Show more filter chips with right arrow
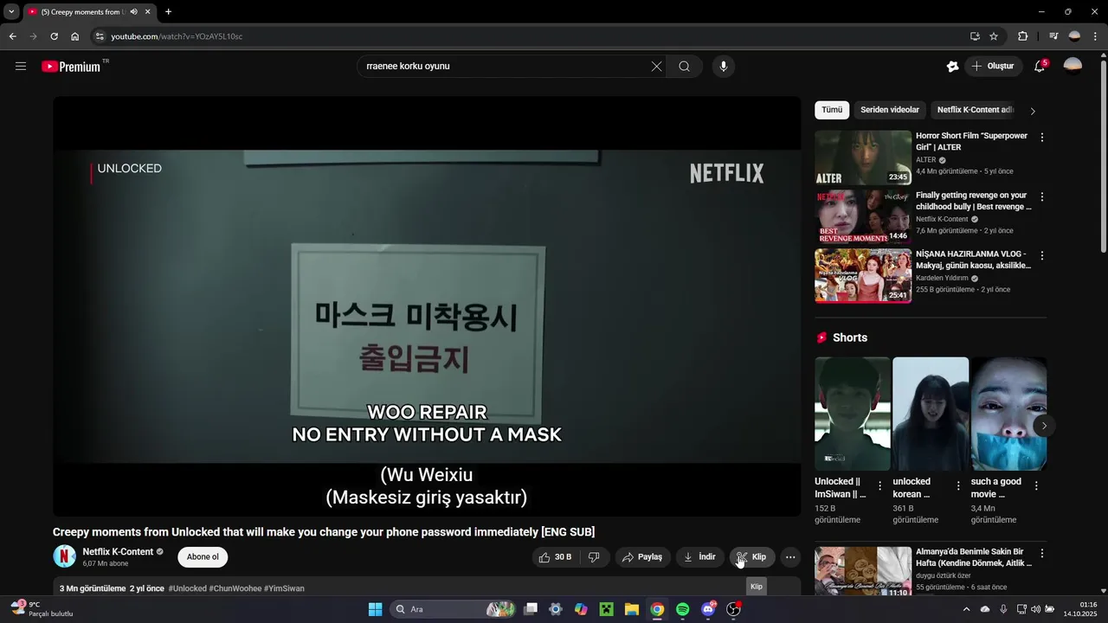Viewport: 1108px width, 623px height. tap(1033, 111)
